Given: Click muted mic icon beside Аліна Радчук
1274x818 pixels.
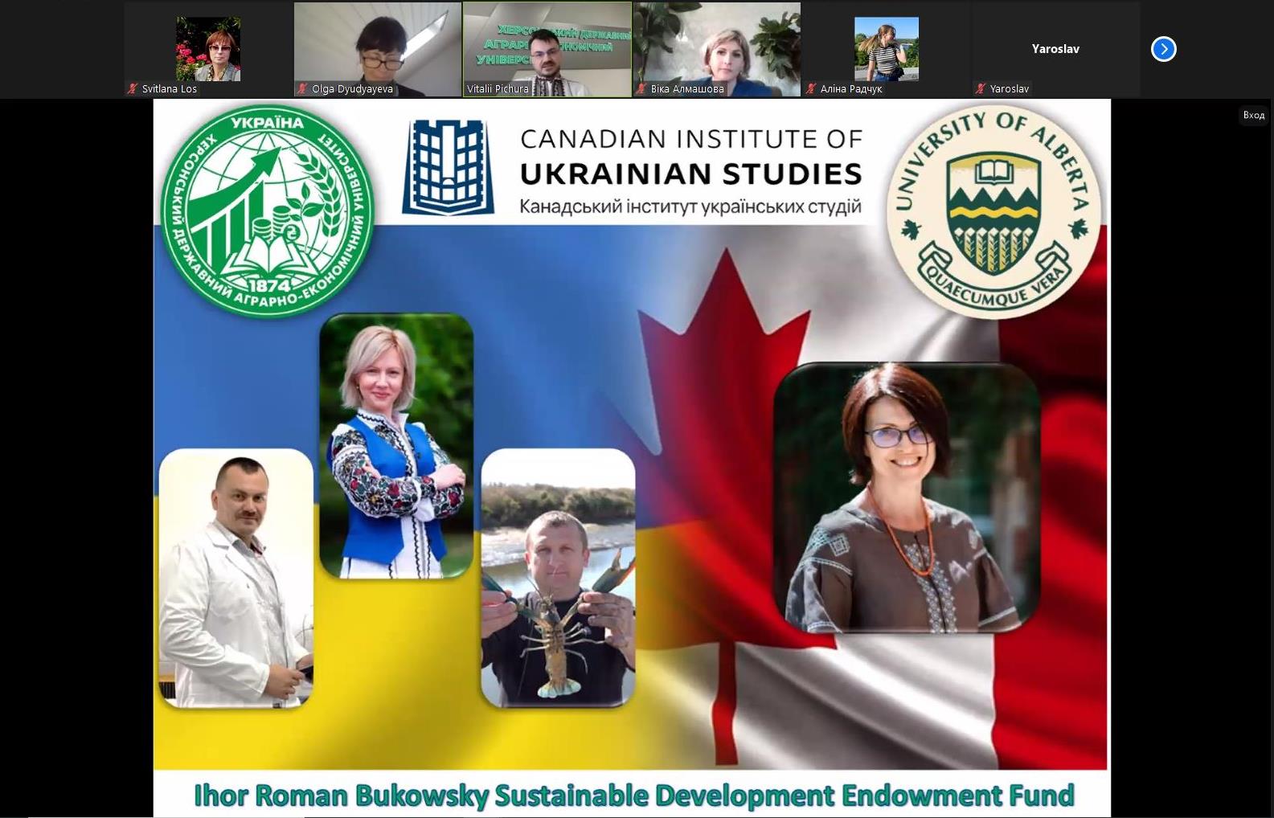Looking at the screenshot, I should pos(811,88).
